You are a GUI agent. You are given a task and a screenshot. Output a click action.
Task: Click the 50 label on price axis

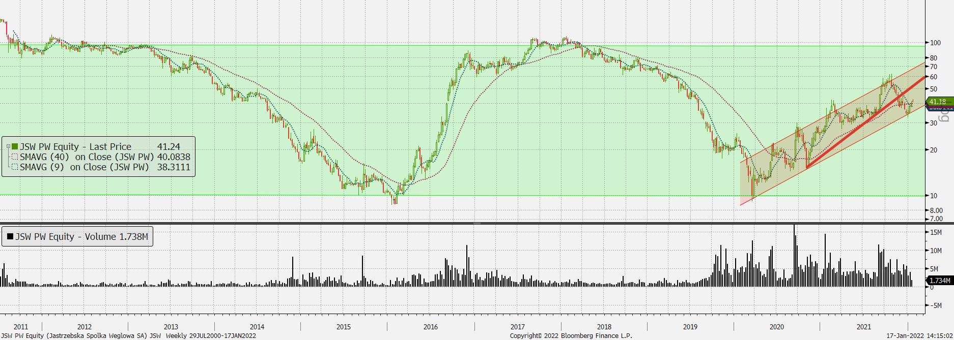934,89
